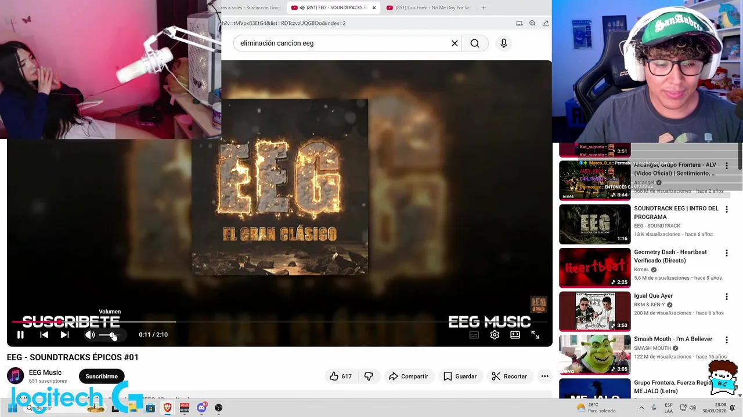Image resolution: width=743 pixels, height=417 pixels.
Task: Open Discord from the taskbar
Action: [x=201, y=408]
